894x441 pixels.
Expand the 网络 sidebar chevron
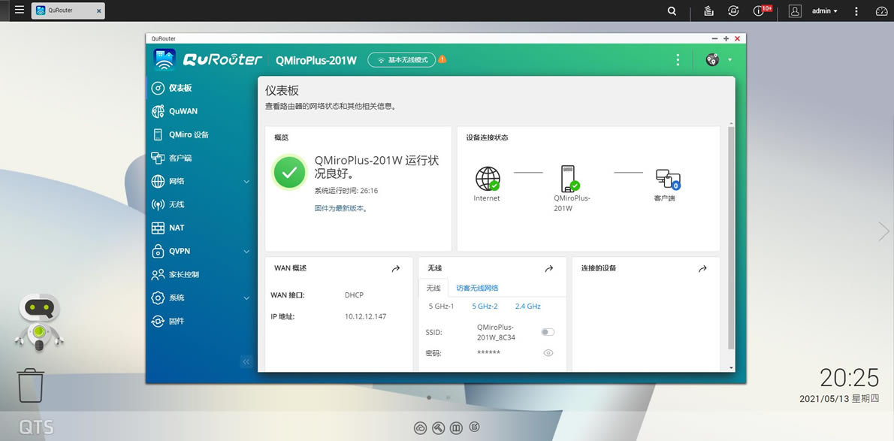(x=247, y=181)
